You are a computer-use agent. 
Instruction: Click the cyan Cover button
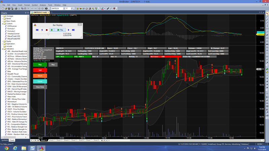tap(40, 81)
